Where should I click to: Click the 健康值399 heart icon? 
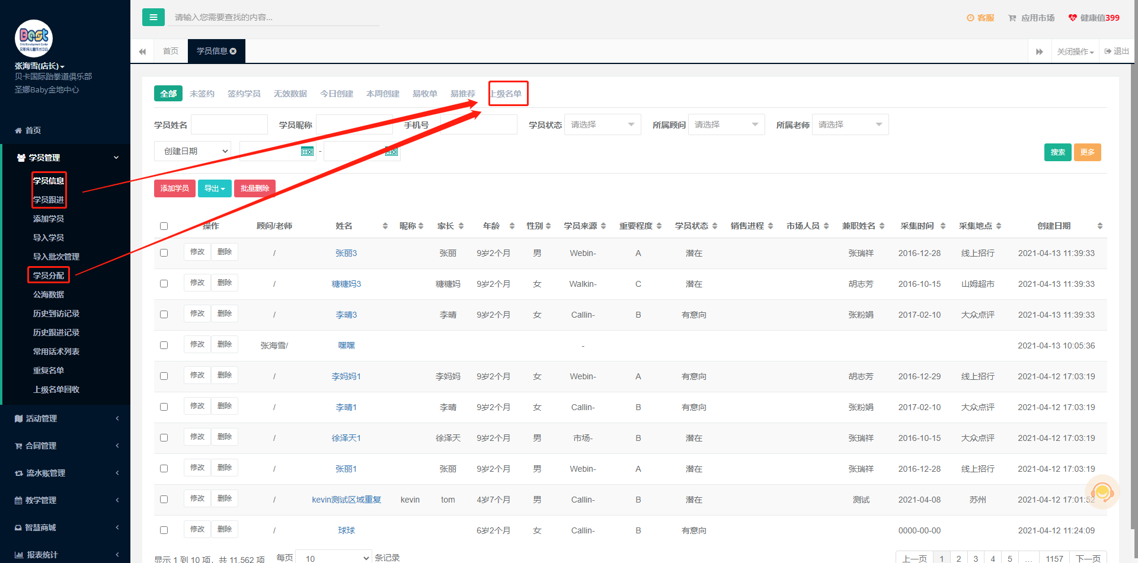click(x=1073, y=18)
